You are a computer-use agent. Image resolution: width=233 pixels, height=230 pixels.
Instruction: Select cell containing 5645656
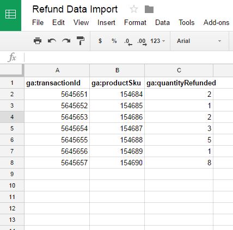(57, 151)
